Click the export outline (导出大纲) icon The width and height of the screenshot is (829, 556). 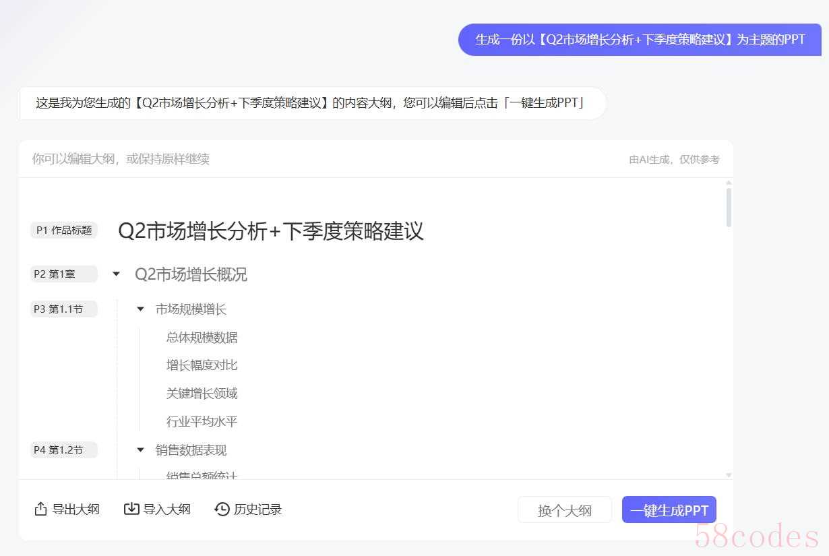pos(40,509)
